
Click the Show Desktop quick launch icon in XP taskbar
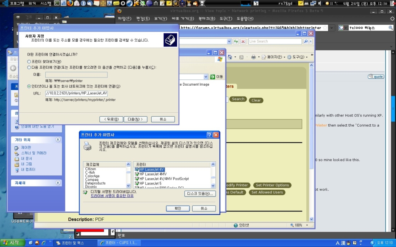(x=31, y=243)
